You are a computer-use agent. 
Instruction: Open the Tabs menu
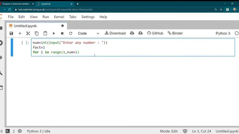click(73, 17)
